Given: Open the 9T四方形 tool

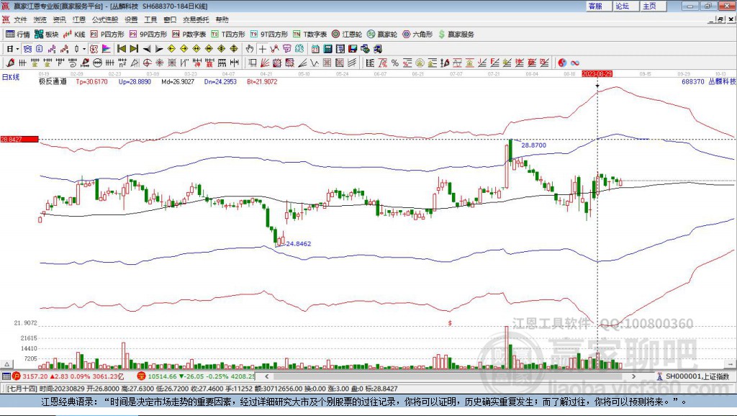Looking at the screenshot, I should click(269, 35).
